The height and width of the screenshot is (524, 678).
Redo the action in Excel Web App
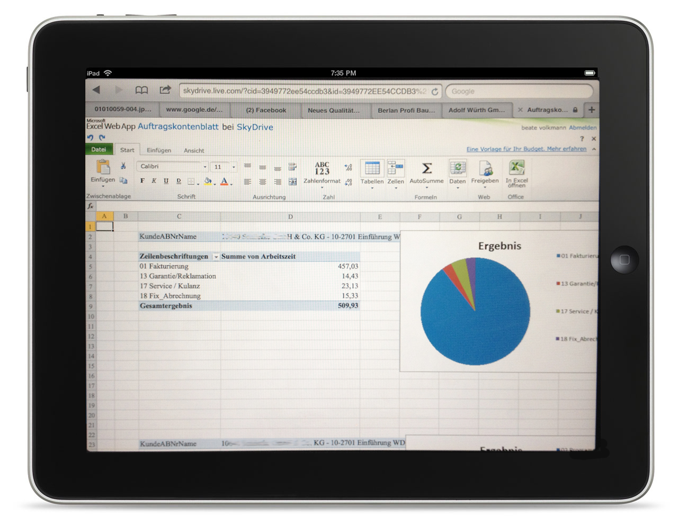(102, 138)
